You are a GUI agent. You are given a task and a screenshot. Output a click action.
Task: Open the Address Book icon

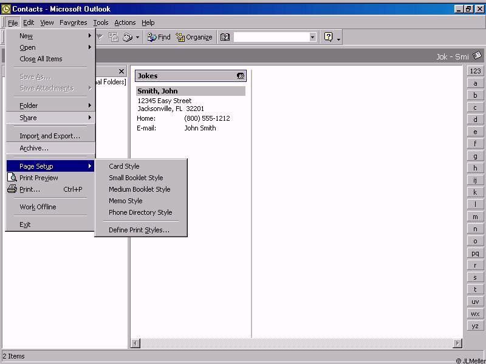pyautogui.click(x=225, y=37)
